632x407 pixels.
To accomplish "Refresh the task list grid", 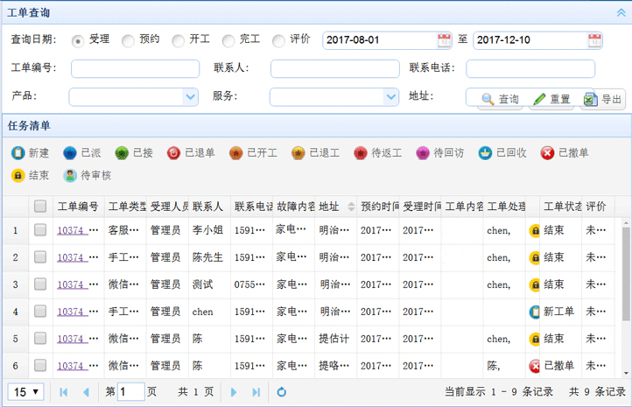I will [x=282, y=392].
